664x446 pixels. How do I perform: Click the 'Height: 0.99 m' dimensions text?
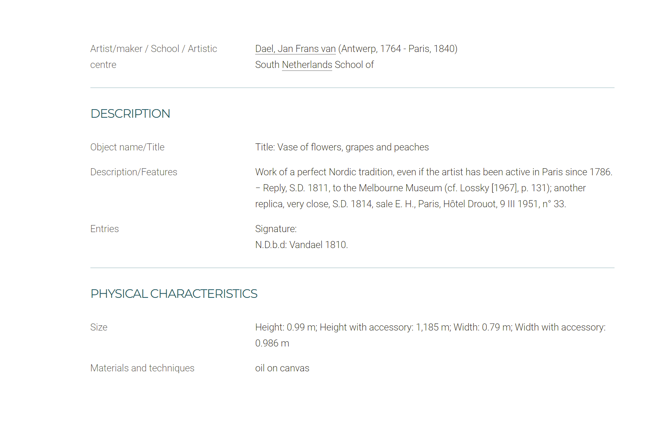286,327
